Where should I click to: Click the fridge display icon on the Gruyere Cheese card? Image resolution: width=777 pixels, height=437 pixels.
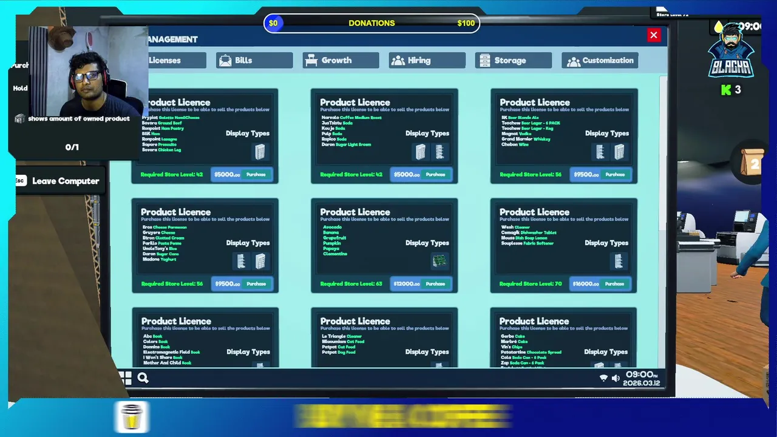pos(260,261)
